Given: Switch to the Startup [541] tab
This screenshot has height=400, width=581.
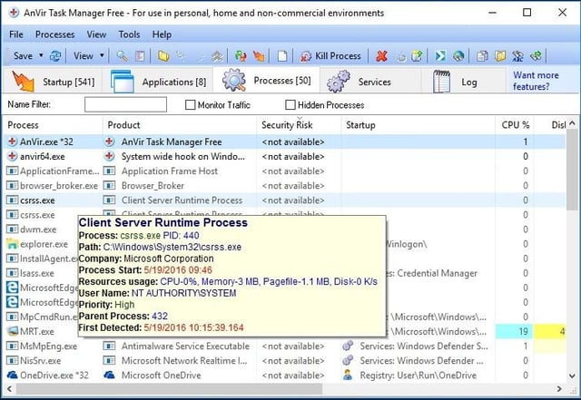Looking at the screenshot, I should coord(53,81).
